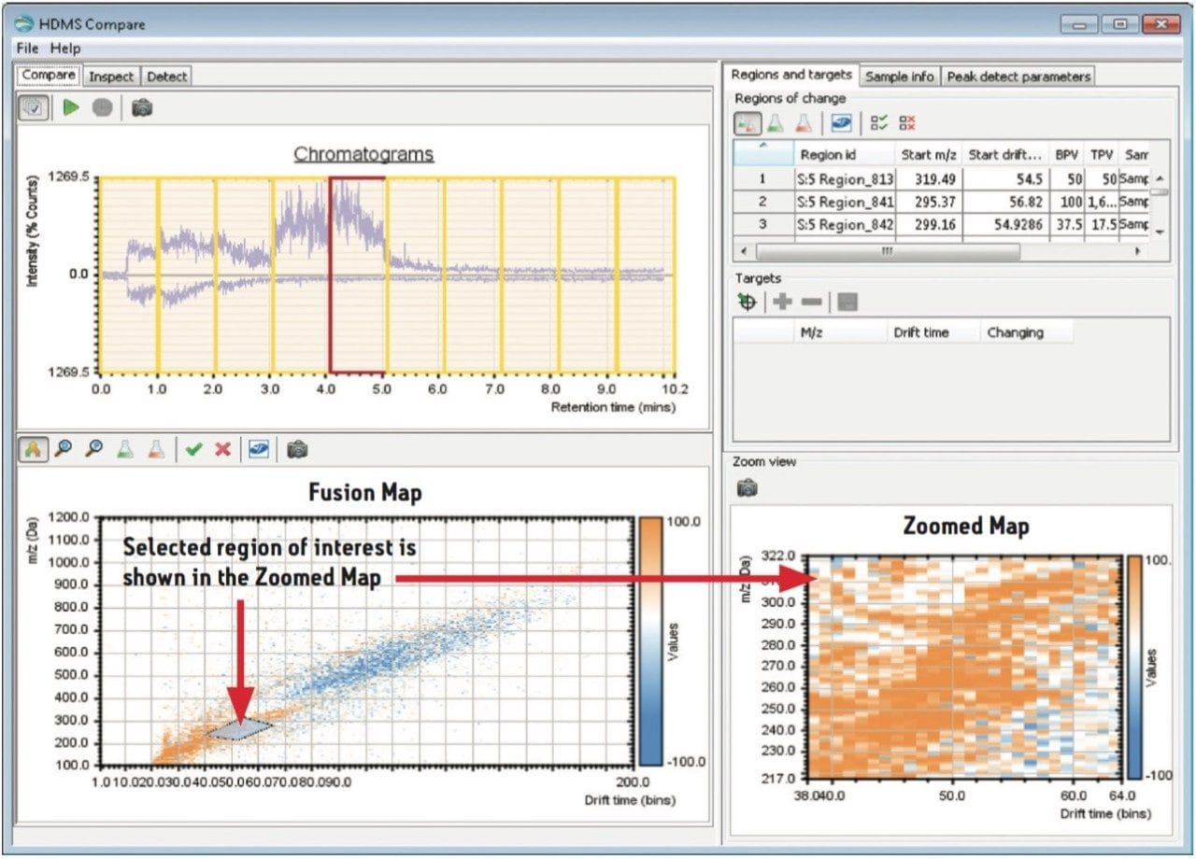Click the plus add target icon
Viewport: 1196px width, 859px height.
[782, 302]
